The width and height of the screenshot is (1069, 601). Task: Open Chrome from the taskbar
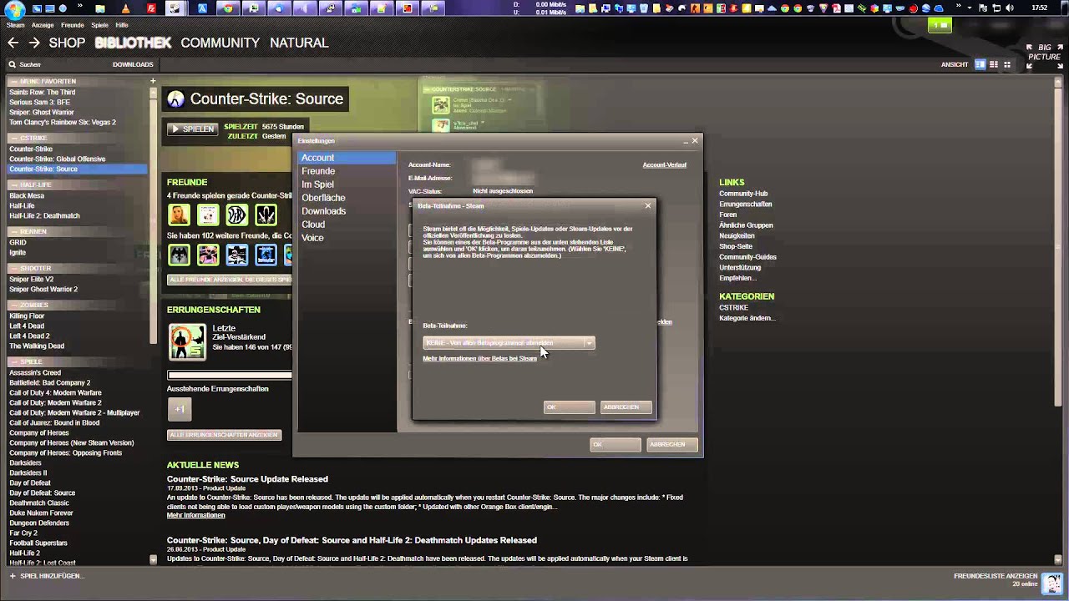(228, 8)
